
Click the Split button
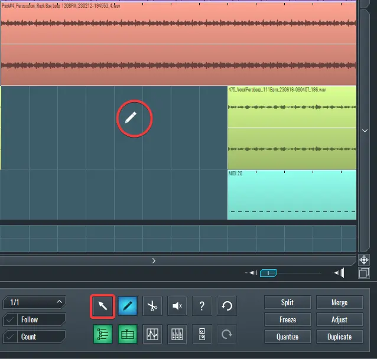tap(288, 302)
